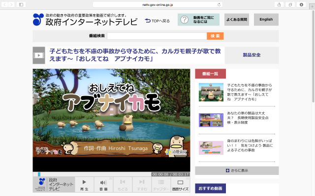The width and height of the screenshot is (315, 196).
Task: Open the 製品安全 category link
Action: click(252, 55)
